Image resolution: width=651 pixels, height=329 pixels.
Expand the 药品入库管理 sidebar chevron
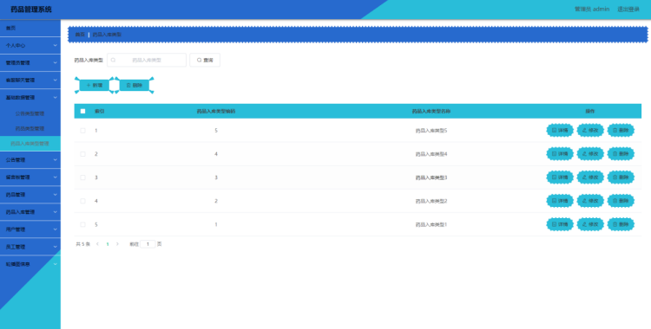pyautogui.click(x=55, y=212)
